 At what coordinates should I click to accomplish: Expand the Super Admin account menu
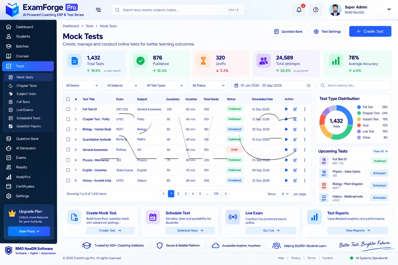(x=389, y=9)
